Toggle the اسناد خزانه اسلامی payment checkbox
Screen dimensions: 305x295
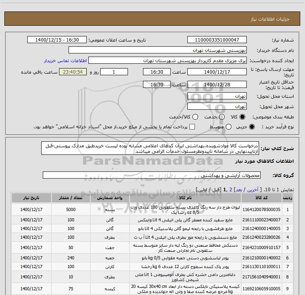(192, 127)
